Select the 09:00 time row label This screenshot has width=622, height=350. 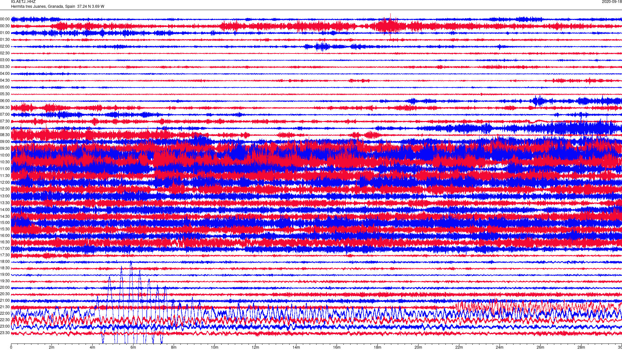tap(5, 142)
